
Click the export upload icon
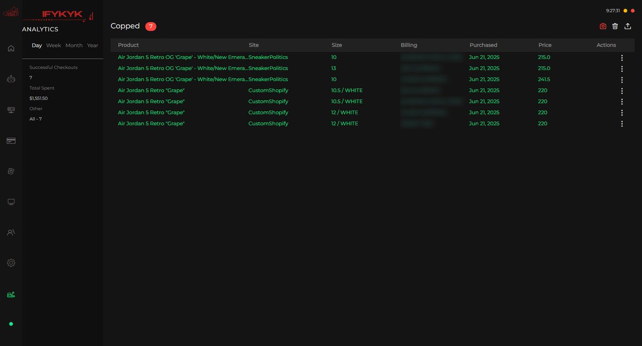pos(628,26)
